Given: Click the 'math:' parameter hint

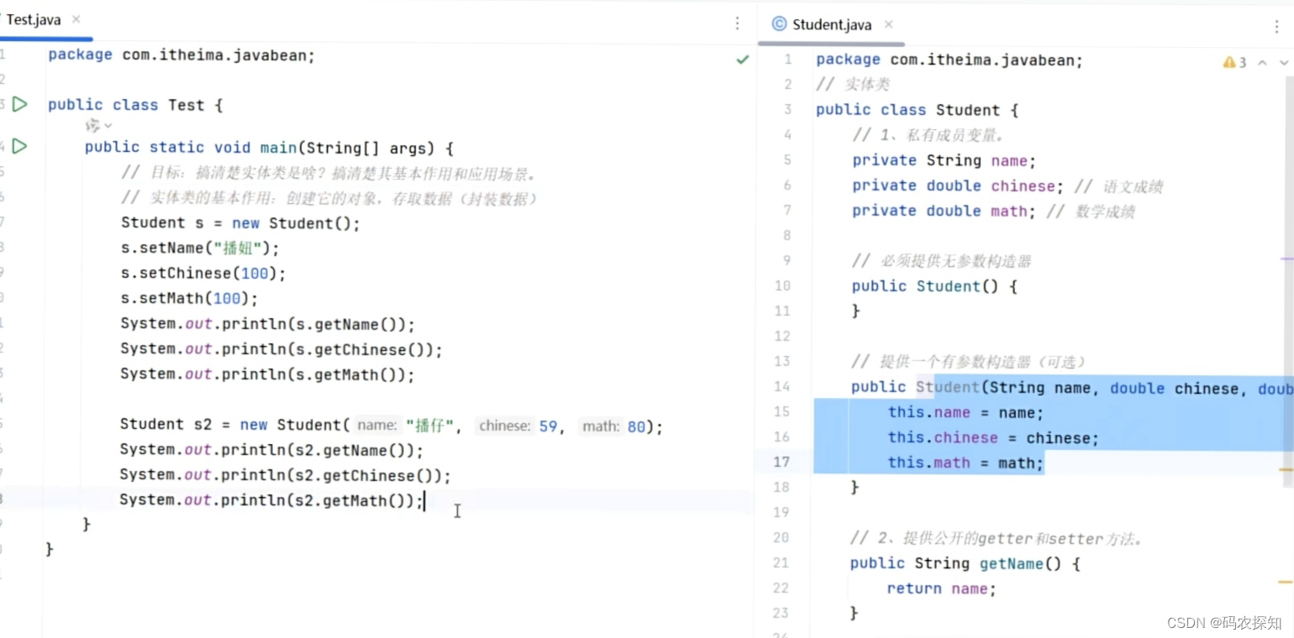Looking at the screenshot, I should pyautogui.click(x=601, y=426).
